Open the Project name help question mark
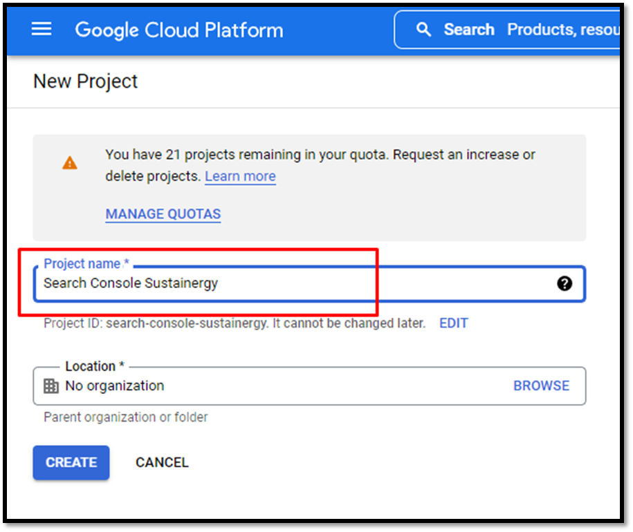The image size is (633, 532). (565, 283)
